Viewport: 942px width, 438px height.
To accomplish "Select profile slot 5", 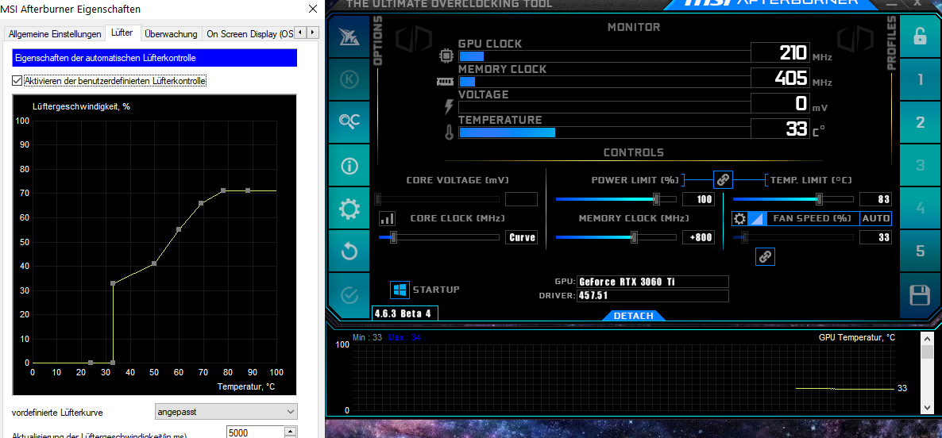I will pos(920,251).
